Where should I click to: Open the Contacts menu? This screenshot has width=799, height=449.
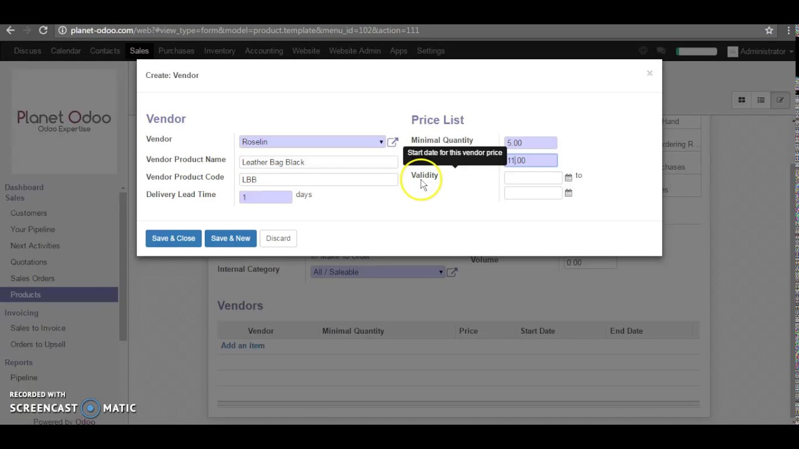coord(105,51)
